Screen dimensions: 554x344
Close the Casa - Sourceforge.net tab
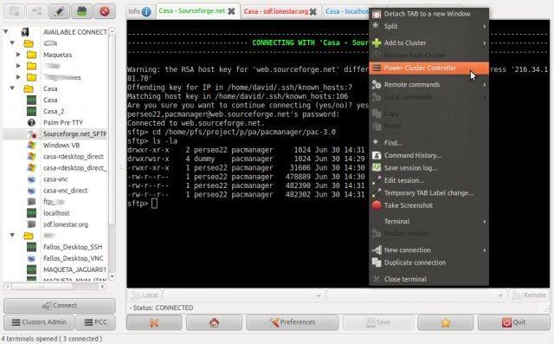(231, 11)
